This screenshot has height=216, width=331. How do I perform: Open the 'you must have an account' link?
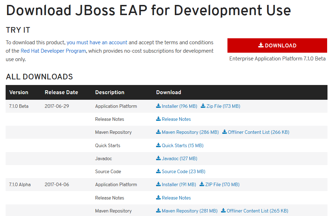click(97, 42)
